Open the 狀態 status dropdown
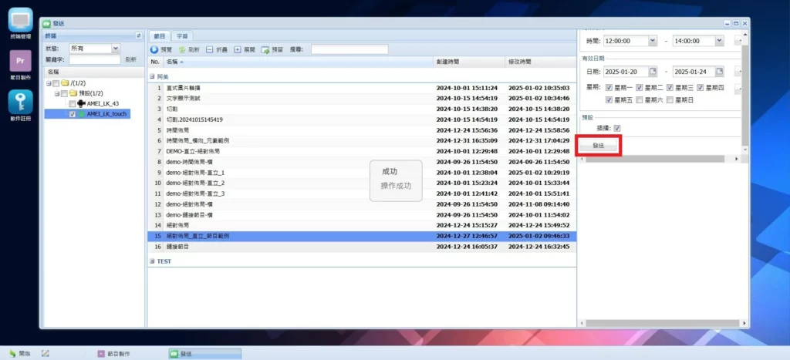 point(116,48)
